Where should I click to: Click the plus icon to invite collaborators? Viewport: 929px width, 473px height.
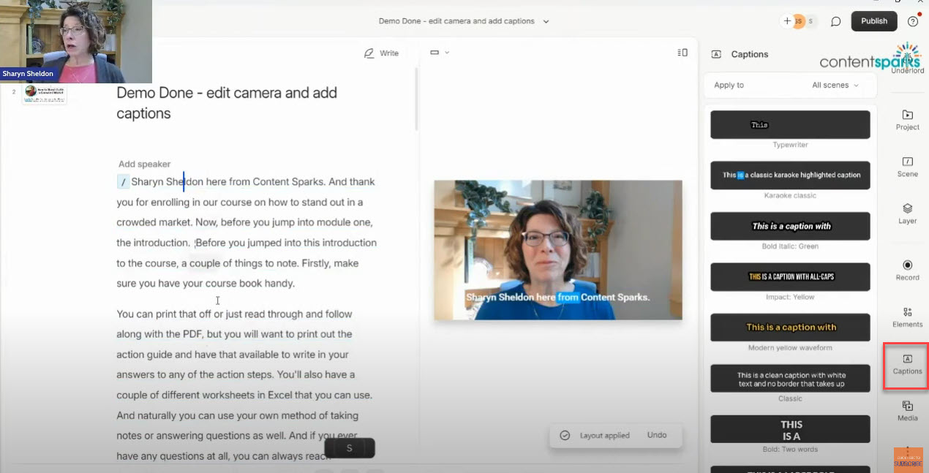pyautogui.click(x=787, y=21)
